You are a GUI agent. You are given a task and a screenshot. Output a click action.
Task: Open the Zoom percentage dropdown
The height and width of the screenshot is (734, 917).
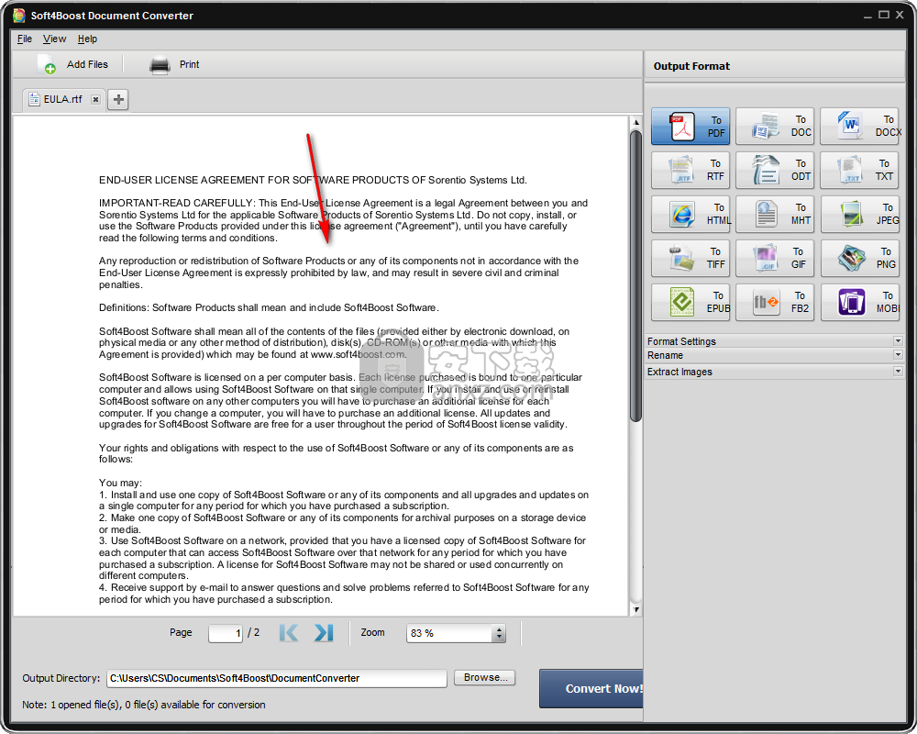click(499, 633)
